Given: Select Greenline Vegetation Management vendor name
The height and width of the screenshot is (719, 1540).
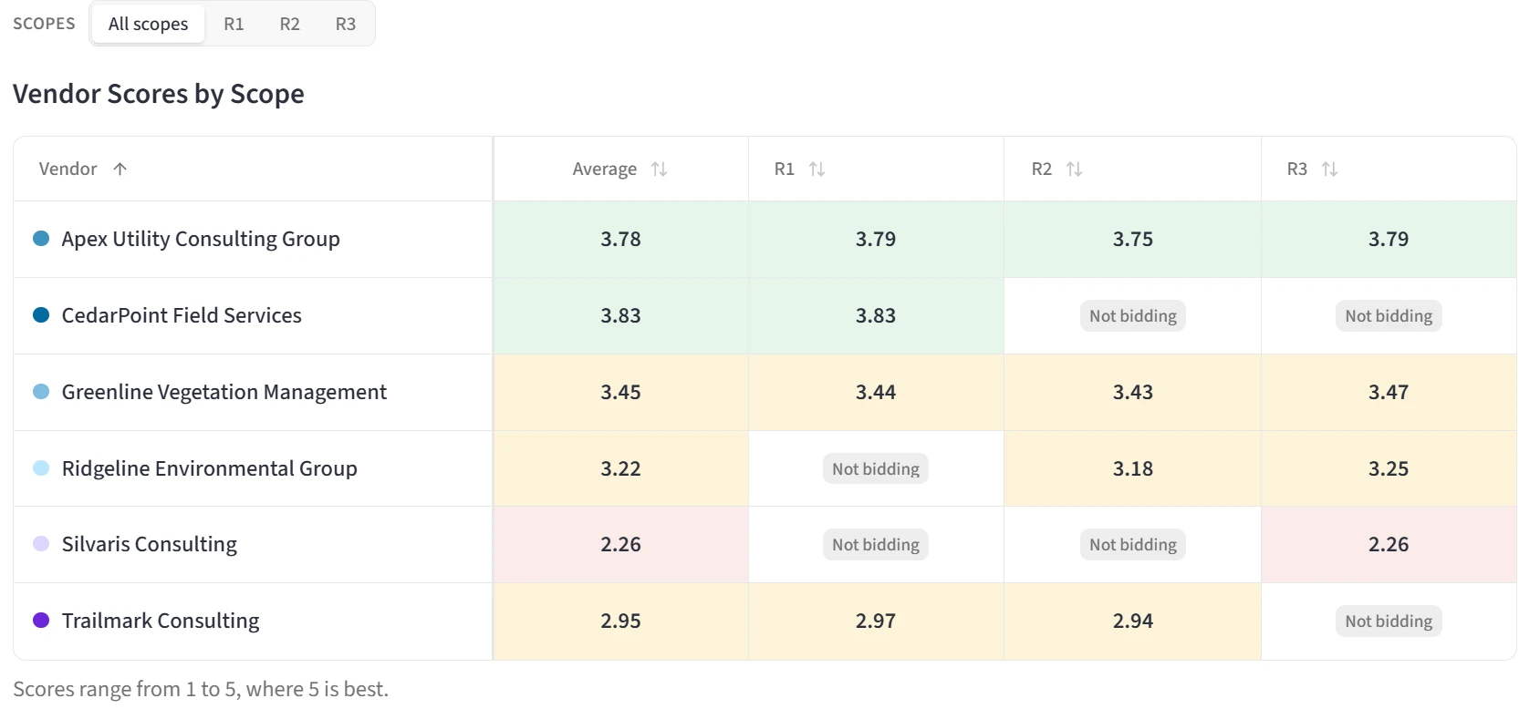Looking at the screenshot, I should tap(224, 392).
